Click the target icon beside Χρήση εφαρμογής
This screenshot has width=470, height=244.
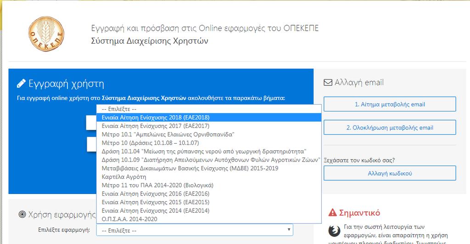tap(22, 214)
